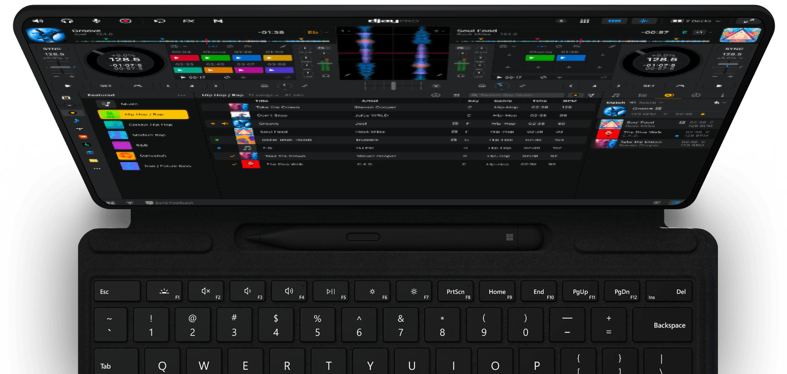The height and width of the screenshot is (374, 787).
Task: Click the Groove album artwork on deck 1
Action: point(45,35)
